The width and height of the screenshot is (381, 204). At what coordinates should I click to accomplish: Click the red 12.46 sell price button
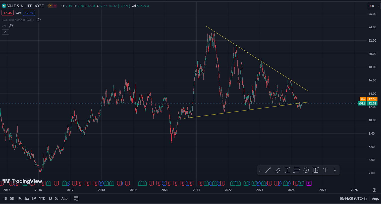coord(8,13)
